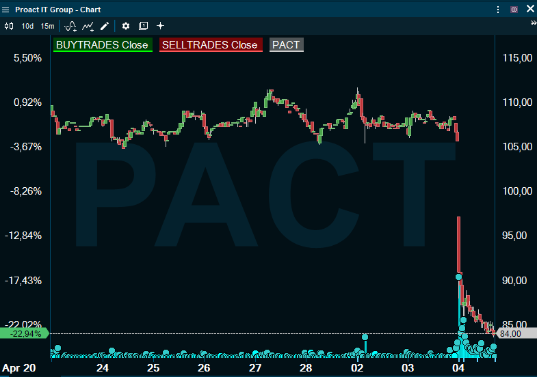537x377 pixels.
Task: Expand the toolbar overflow chevrons
Action: 534,23
